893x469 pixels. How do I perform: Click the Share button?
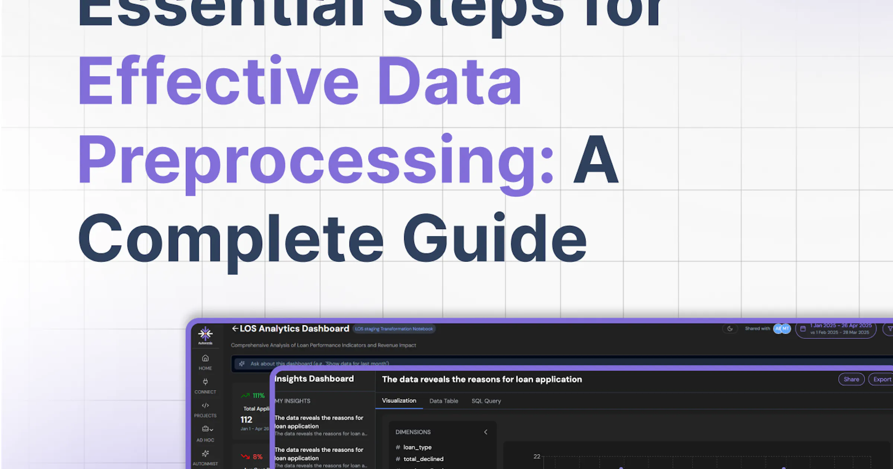851,379
